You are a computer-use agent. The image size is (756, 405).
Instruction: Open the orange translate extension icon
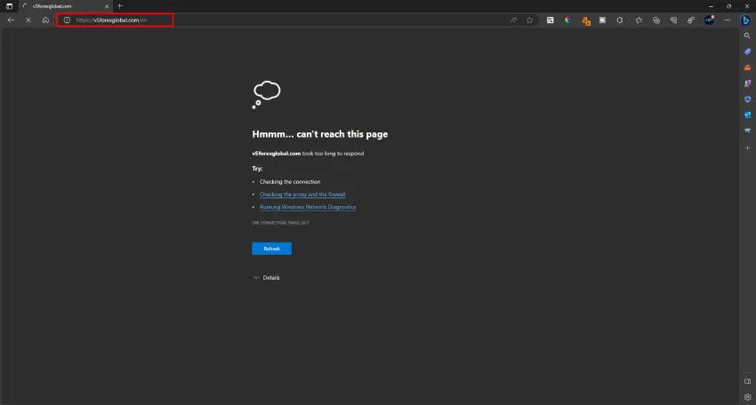point(586,20)
